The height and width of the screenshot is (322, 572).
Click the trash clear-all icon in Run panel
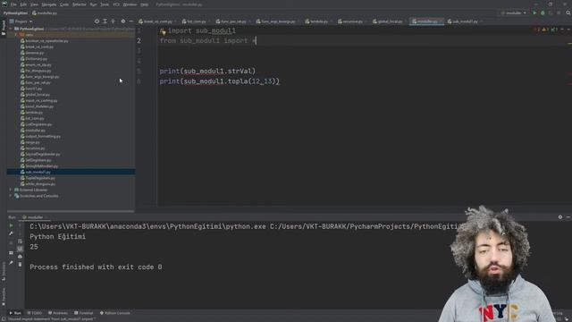point(20,265)
